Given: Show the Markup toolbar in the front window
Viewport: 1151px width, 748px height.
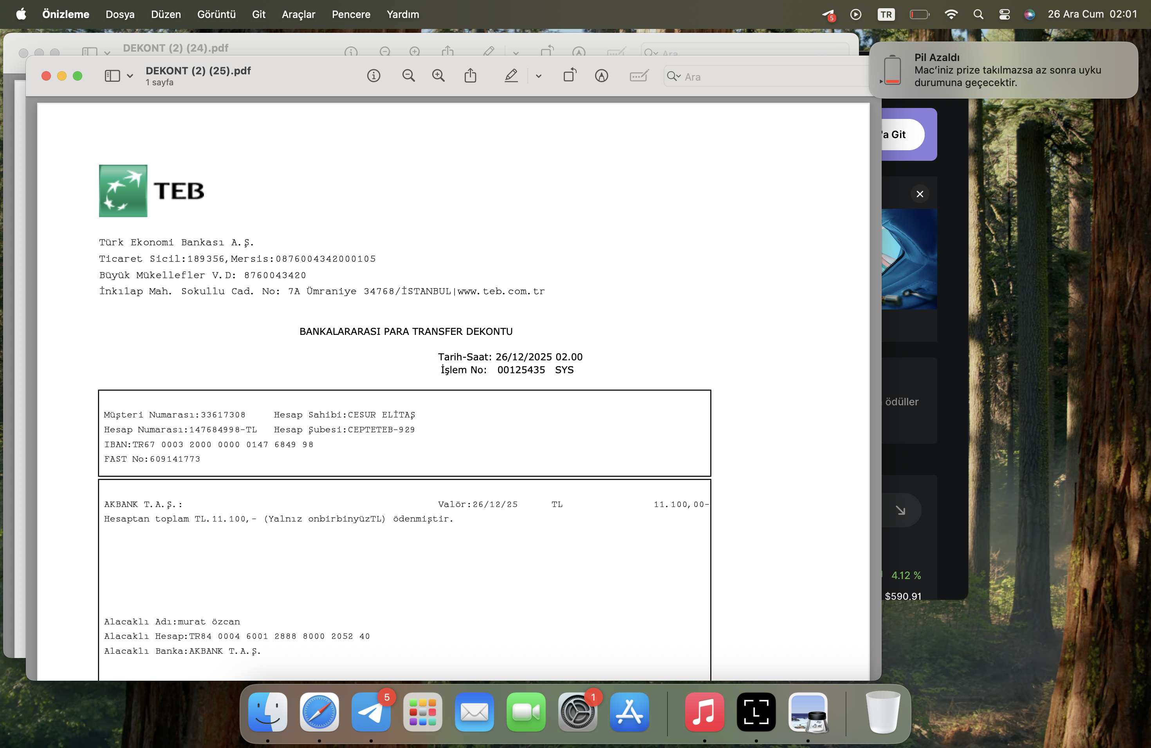Looking at the screenshot, I should click(601, 76).
